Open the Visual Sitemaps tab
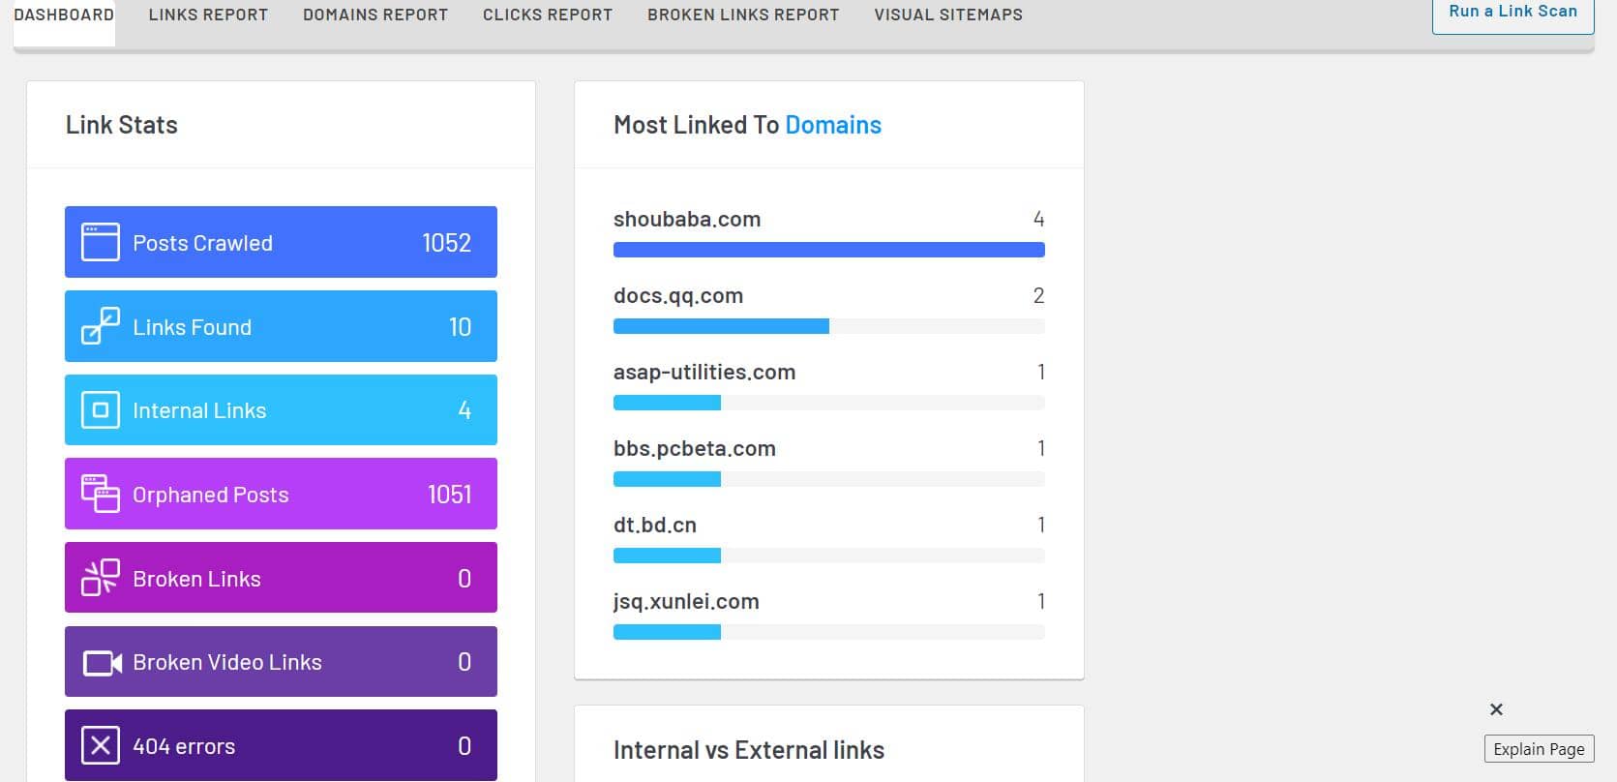The height and width of the screenshot is (782, 1617). tap(948, 15)
